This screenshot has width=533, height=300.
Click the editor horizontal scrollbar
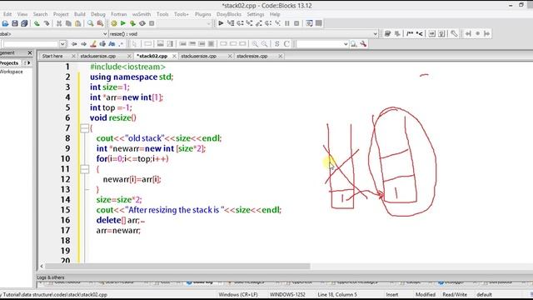click(177, 267)
